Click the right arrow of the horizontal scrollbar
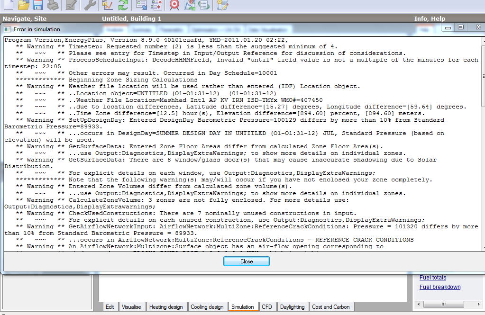The width and height of the screenshot is (485, 315). [x=479, y=304]
